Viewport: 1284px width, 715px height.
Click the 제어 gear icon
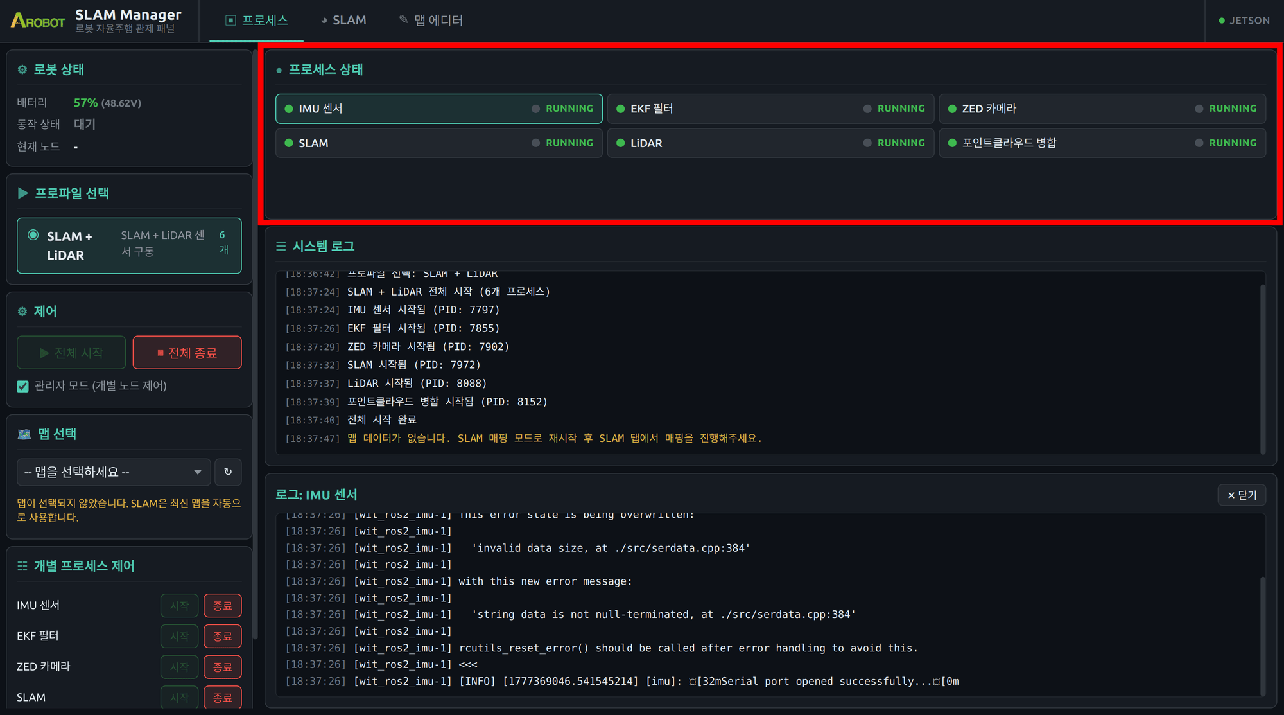pyautogui.click(x=22, y=312)
